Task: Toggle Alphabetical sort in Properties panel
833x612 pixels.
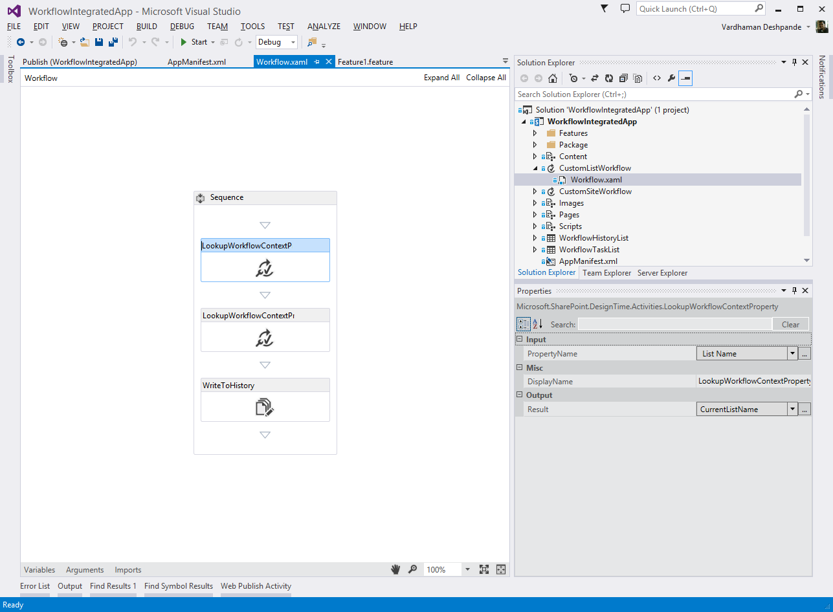Action: tap(538, 324)
